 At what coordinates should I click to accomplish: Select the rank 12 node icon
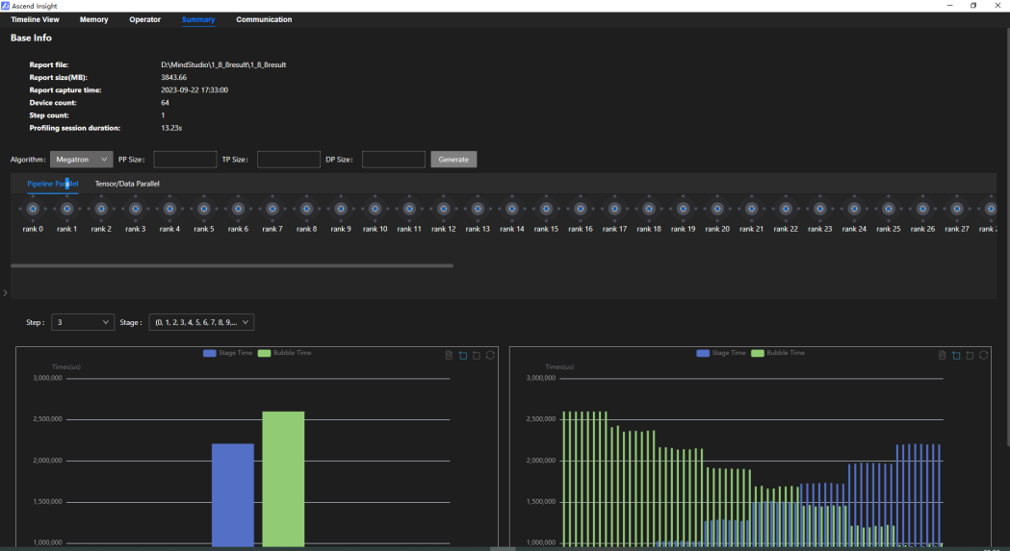coord(443,209)
